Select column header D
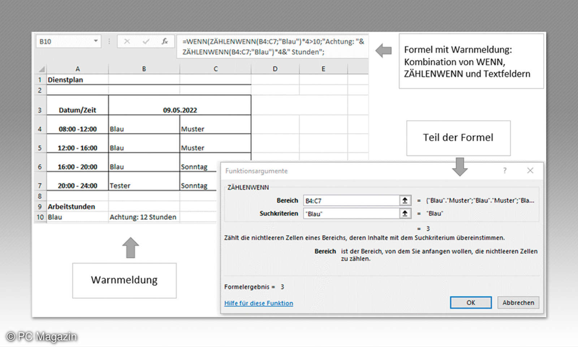The image size is (578, 347). 275,68
